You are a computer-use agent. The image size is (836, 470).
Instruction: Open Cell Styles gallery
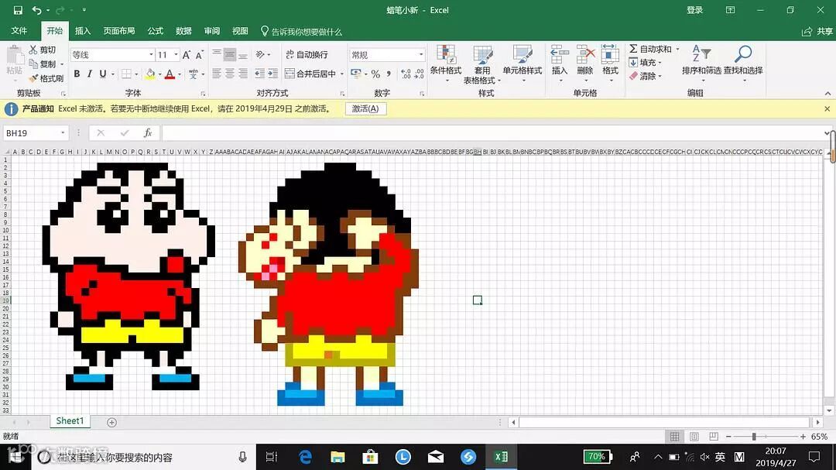[522, 64]
